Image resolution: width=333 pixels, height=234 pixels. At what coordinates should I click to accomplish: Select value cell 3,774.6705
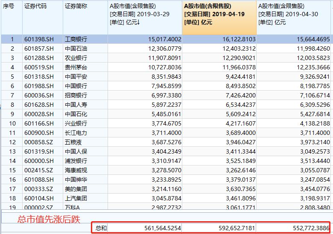(x=145, y=123)
